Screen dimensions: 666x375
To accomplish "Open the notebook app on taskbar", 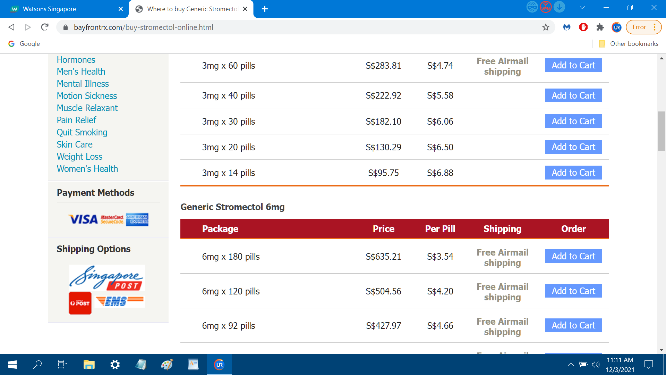I will coord(141,365).
